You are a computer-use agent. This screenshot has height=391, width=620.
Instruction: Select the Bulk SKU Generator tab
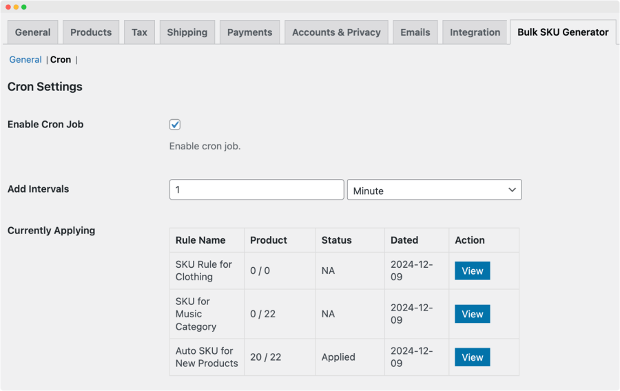tap(563, 32)
